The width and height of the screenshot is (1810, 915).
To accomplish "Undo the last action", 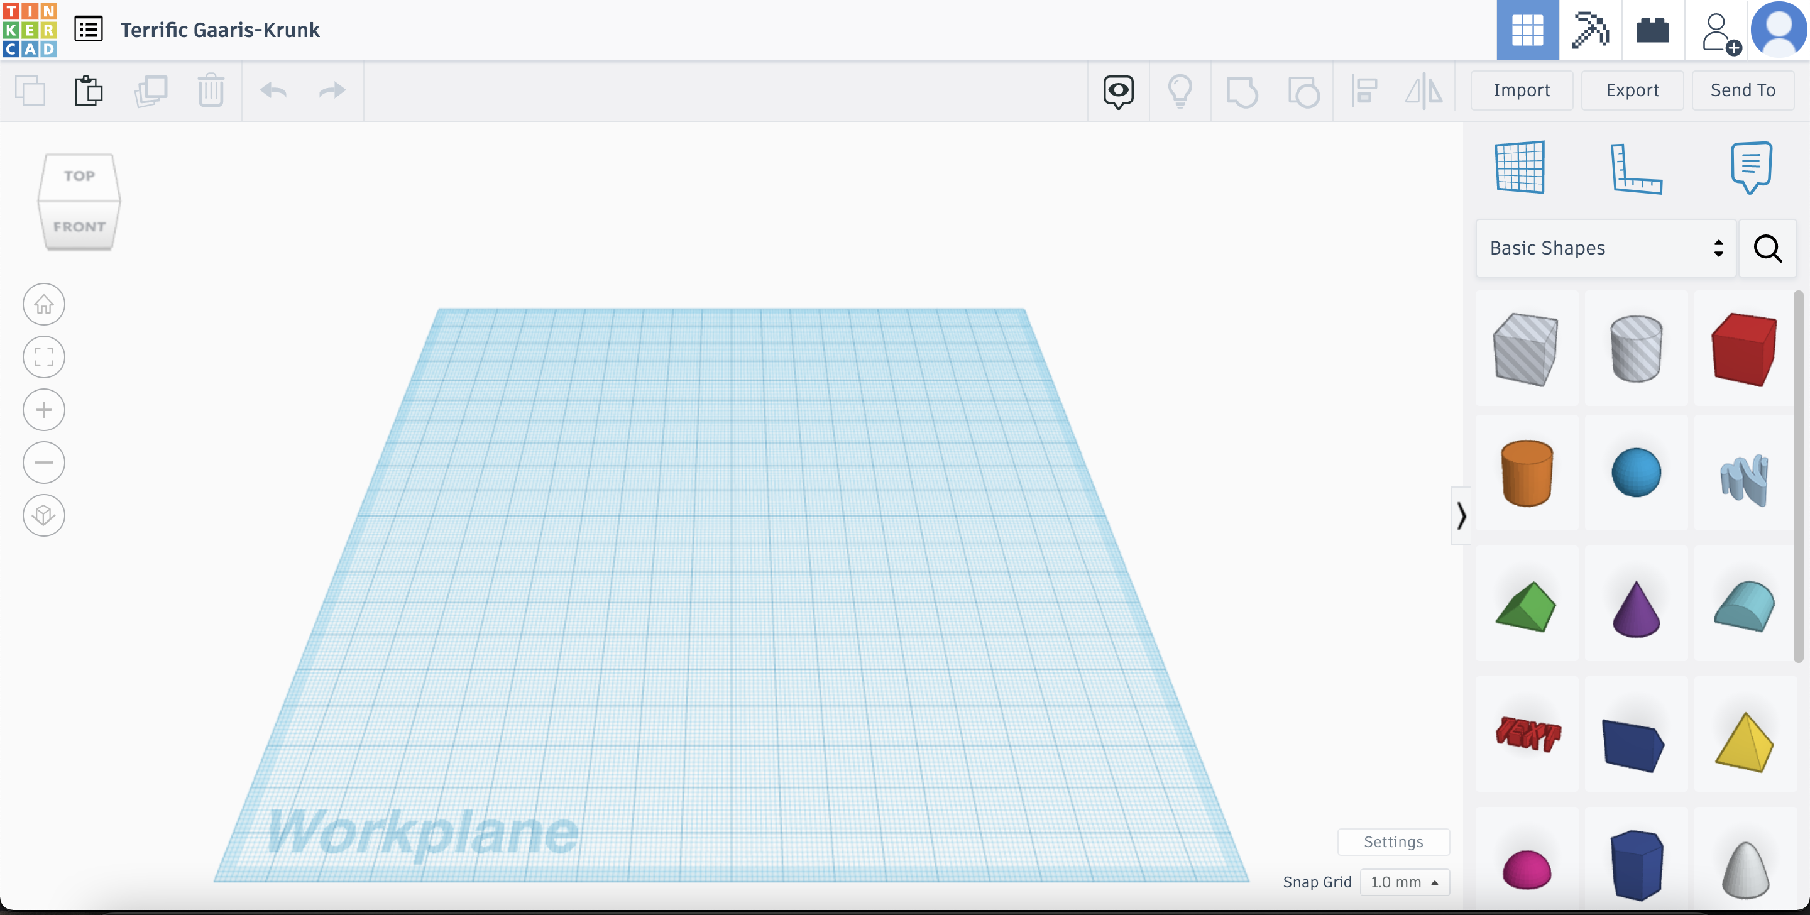I will (274, 90).
